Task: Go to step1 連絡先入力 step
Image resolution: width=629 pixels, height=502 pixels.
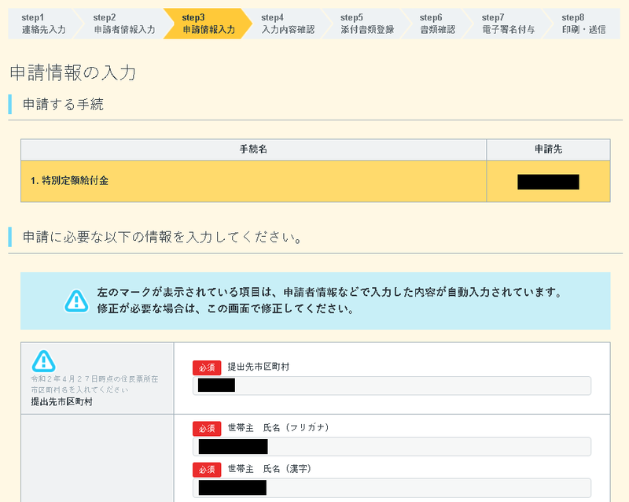Action: click(43, 24)
